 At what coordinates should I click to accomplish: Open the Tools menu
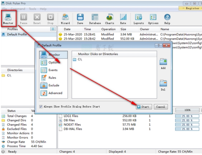coord(32,9)
